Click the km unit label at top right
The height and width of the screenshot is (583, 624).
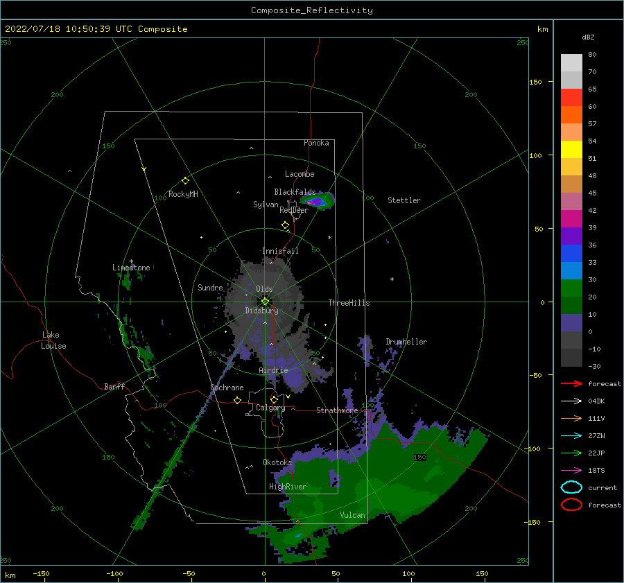[x=543, y=29]
